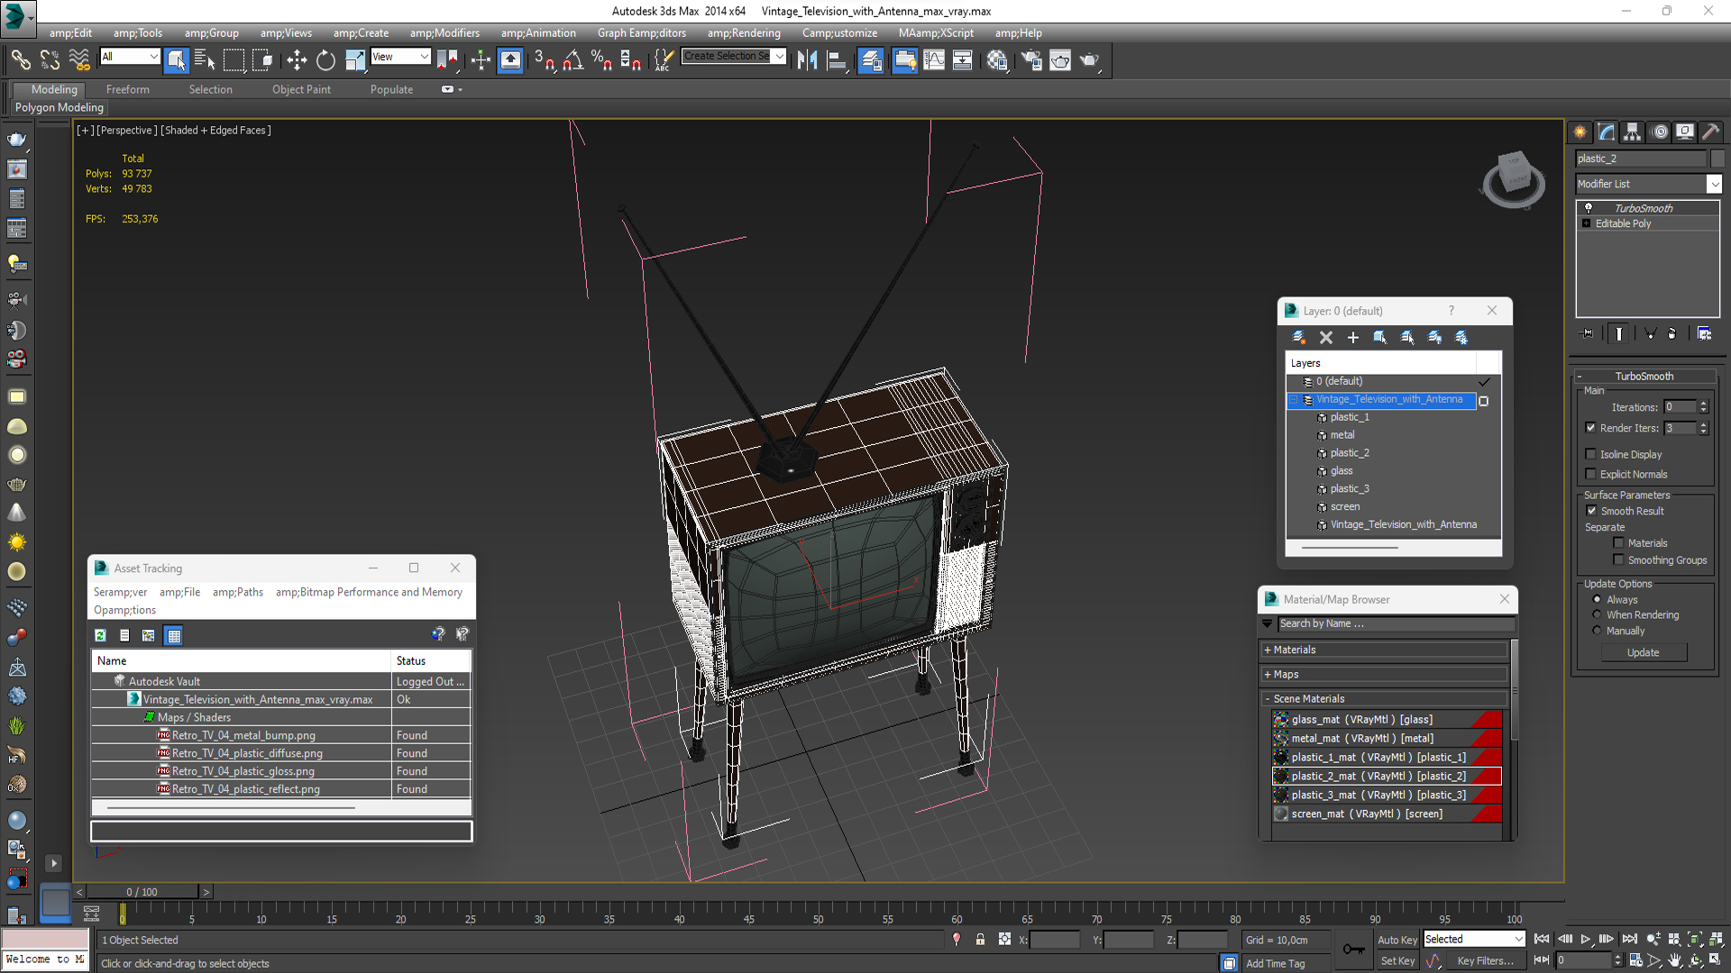Image resolution: width=1731 pixels, height=973 pixels.
Task: Enable Separate by Smoothing Groups checkbox
Action: 1618,559
